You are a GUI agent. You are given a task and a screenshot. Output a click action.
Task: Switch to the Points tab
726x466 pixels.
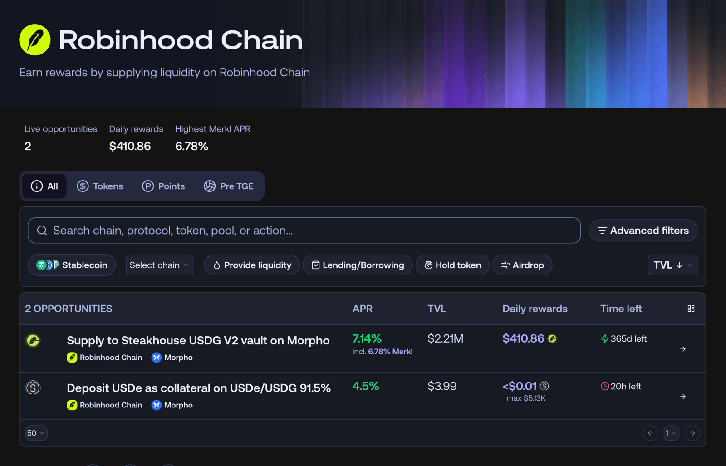click(163, 186)
